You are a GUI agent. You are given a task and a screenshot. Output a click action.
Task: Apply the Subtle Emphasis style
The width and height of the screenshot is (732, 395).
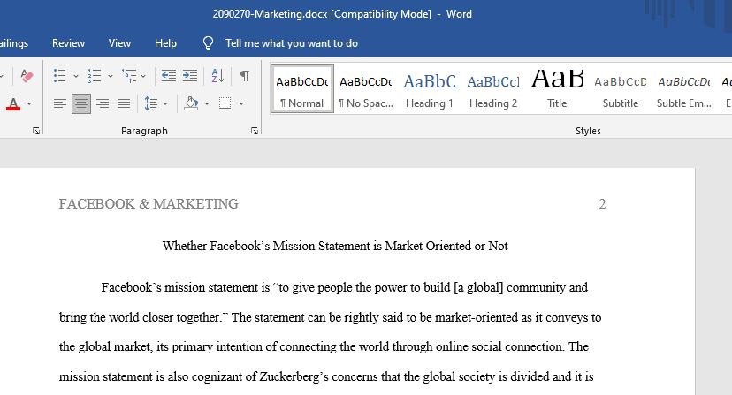click(x=684, y=88)
